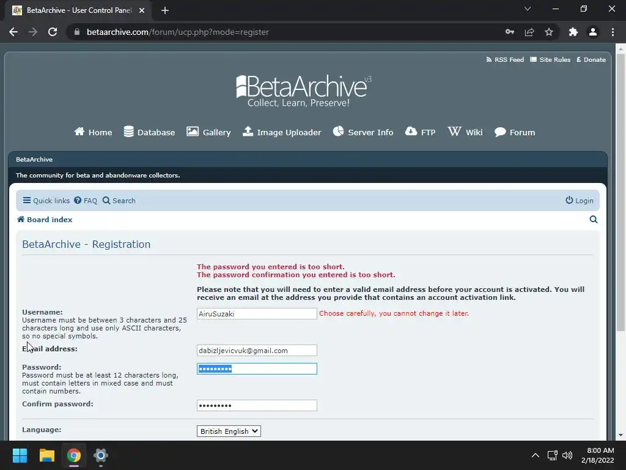Click the 'Choose carefully' warning text
Image resolution: width=626 pixels, height=470 pixels.
pos(394,313)
